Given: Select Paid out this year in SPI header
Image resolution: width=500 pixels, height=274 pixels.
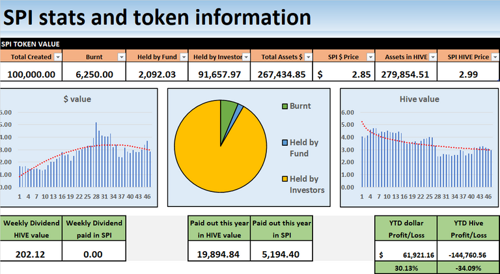Looking at the screenshot, I should tap(281, 228).
